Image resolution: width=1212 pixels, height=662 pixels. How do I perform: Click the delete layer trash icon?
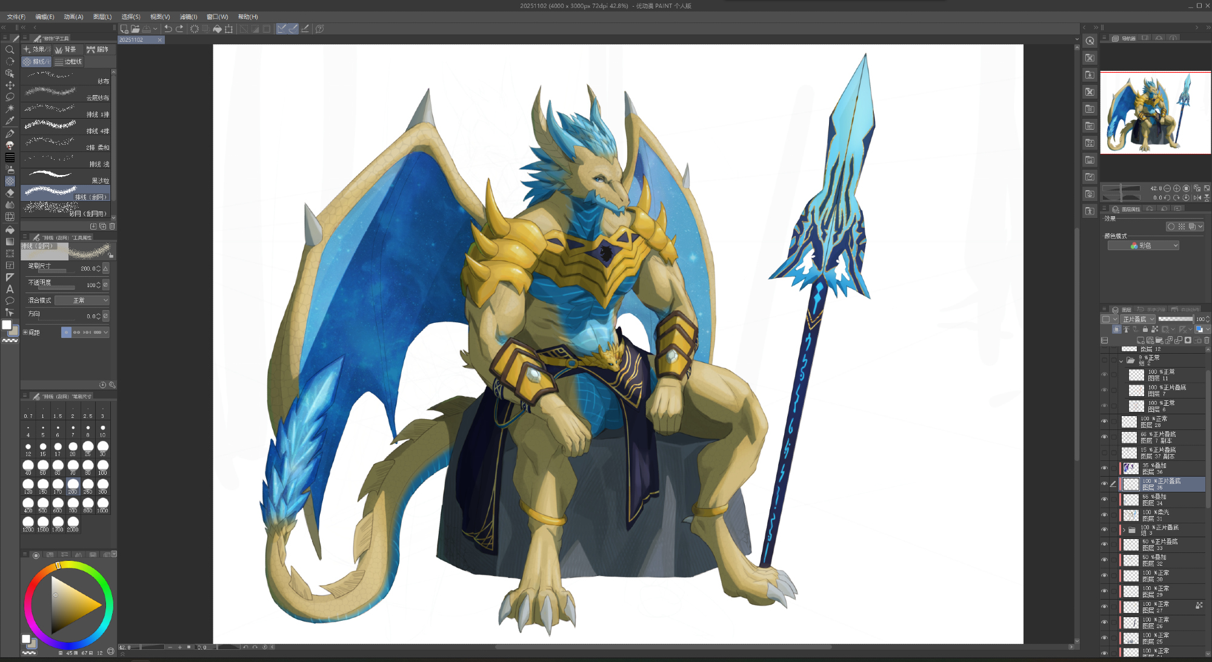[1207, 340]
